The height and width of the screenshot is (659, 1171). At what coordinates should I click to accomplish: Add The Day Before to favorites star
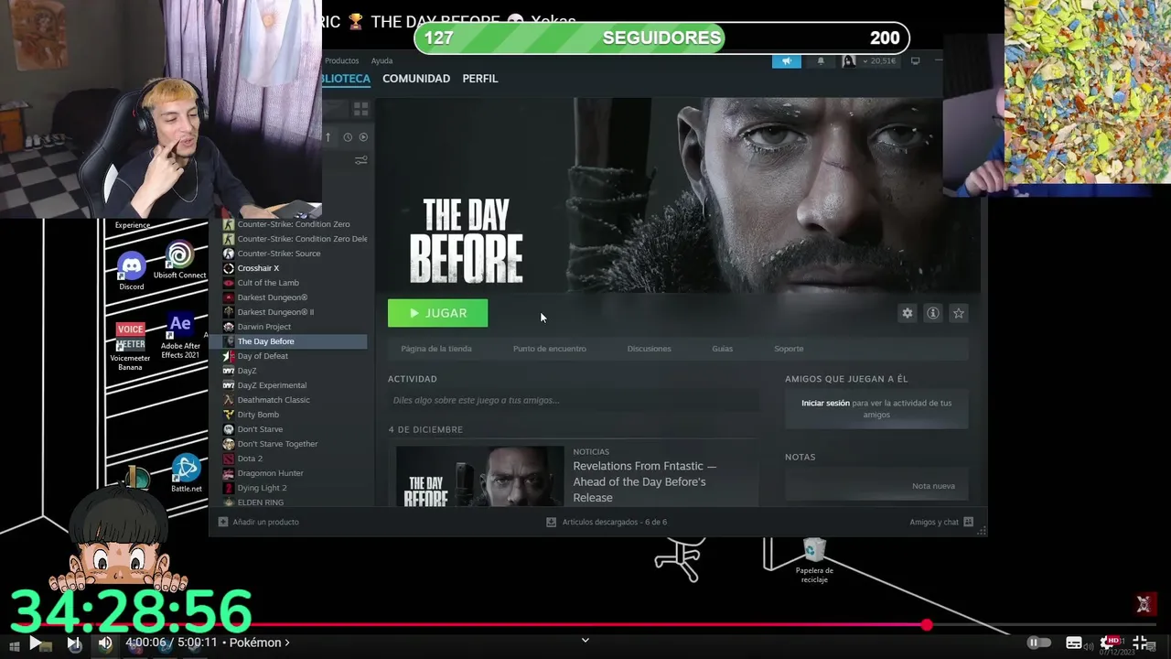point(959,313)
